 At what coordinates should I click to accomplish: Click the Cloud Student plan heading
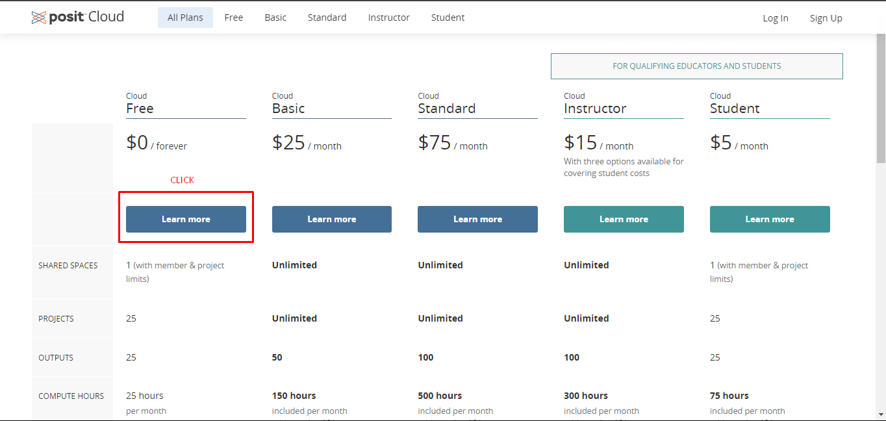tap(735, 104)
